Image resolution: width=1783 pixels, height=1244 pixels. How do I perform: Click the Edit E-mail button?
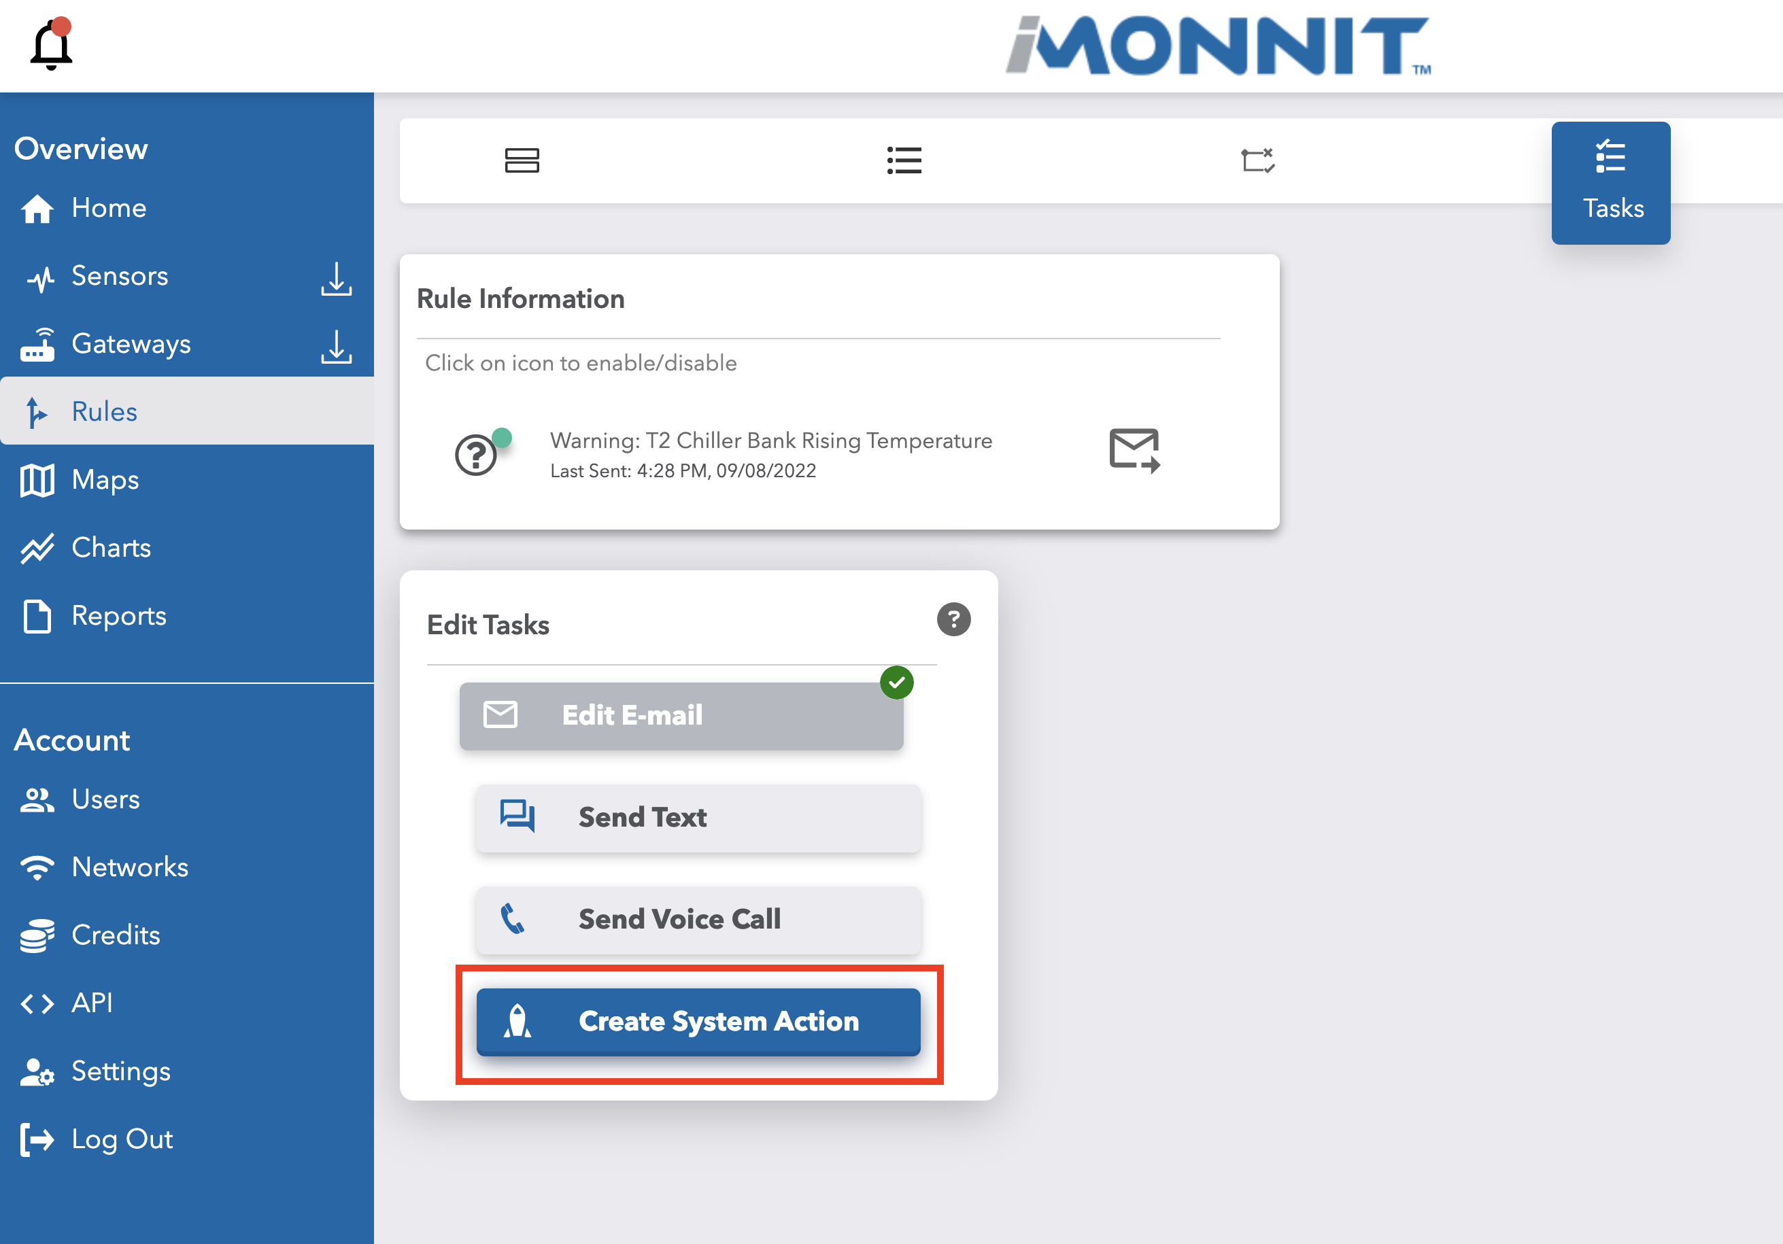click(681, 715)
